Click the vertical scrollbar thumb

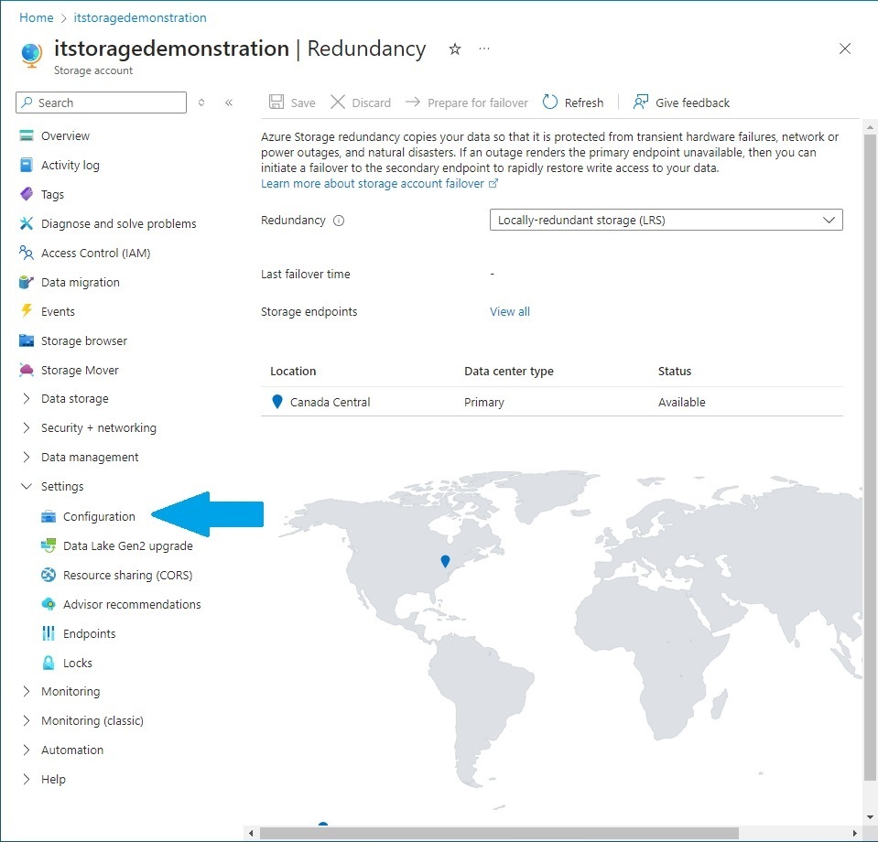click(x=870, y=457)
